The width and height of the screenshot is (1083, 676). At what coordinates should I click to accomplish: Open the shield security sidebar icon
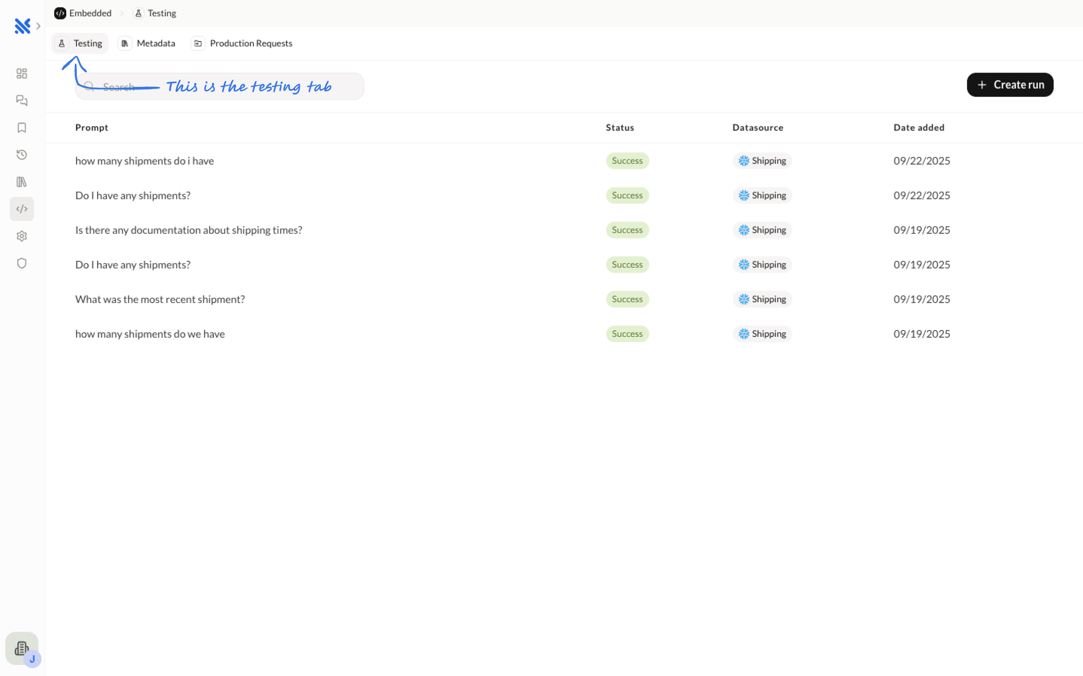21,263
